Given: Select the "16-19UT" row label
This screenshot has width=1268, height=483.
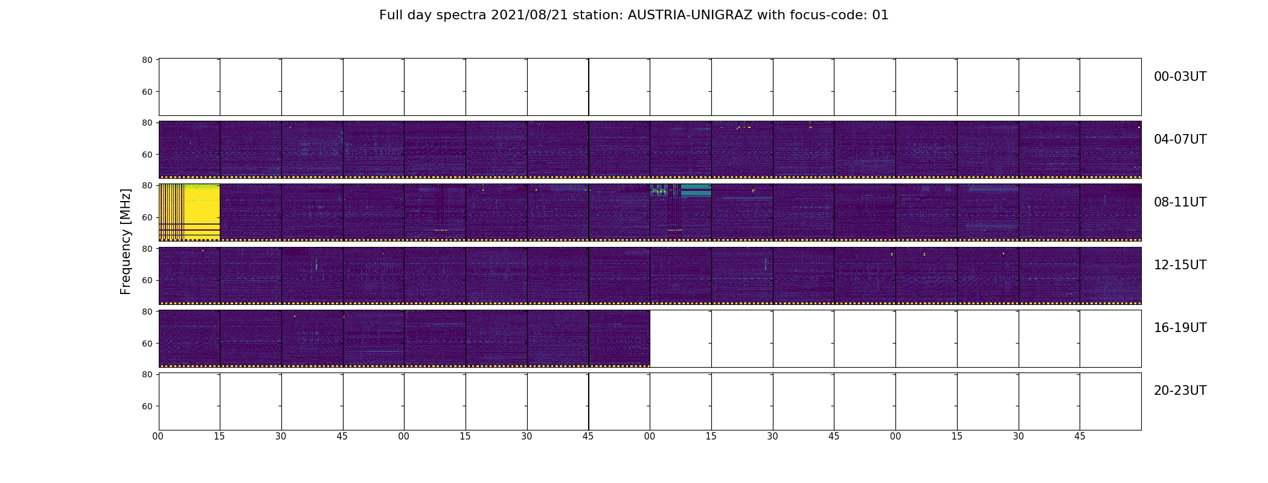Looking at the screenshot, I should [x=1180, y=328].
